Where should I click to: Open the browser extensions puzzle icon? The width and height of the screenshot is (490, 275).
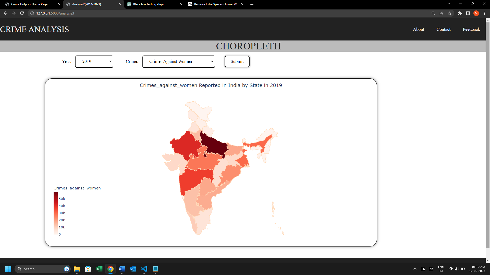[460, 13]
